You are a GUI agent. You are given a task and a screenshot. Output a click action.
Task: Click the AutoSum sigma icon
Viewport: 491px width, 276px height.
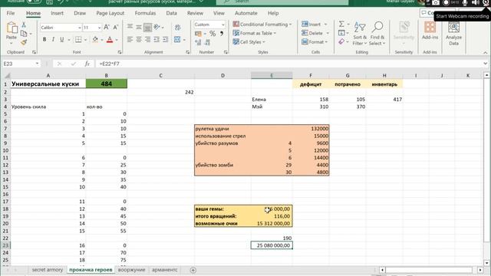[x=341, y=24]
